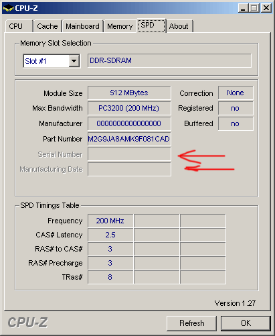Show the About tab
Viewport: 275px width, 336px height.
[179, 26]
